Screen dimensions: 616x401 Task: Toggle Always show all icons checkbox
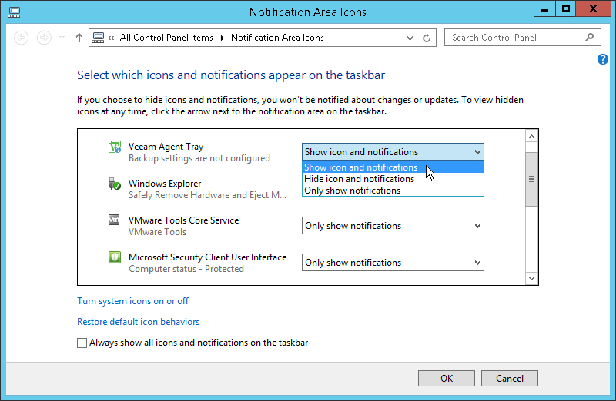click(x=82, y=343)
